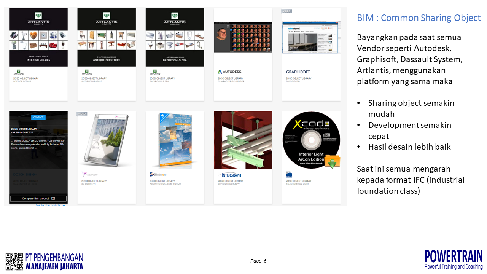Open the Architectural Skies Xtreme box image
This screenshot has height=274, width=487.
tap(175, 140)
